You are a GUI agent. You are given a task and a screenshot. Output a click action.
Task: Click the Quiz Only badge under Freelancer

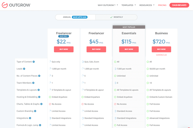64,36
